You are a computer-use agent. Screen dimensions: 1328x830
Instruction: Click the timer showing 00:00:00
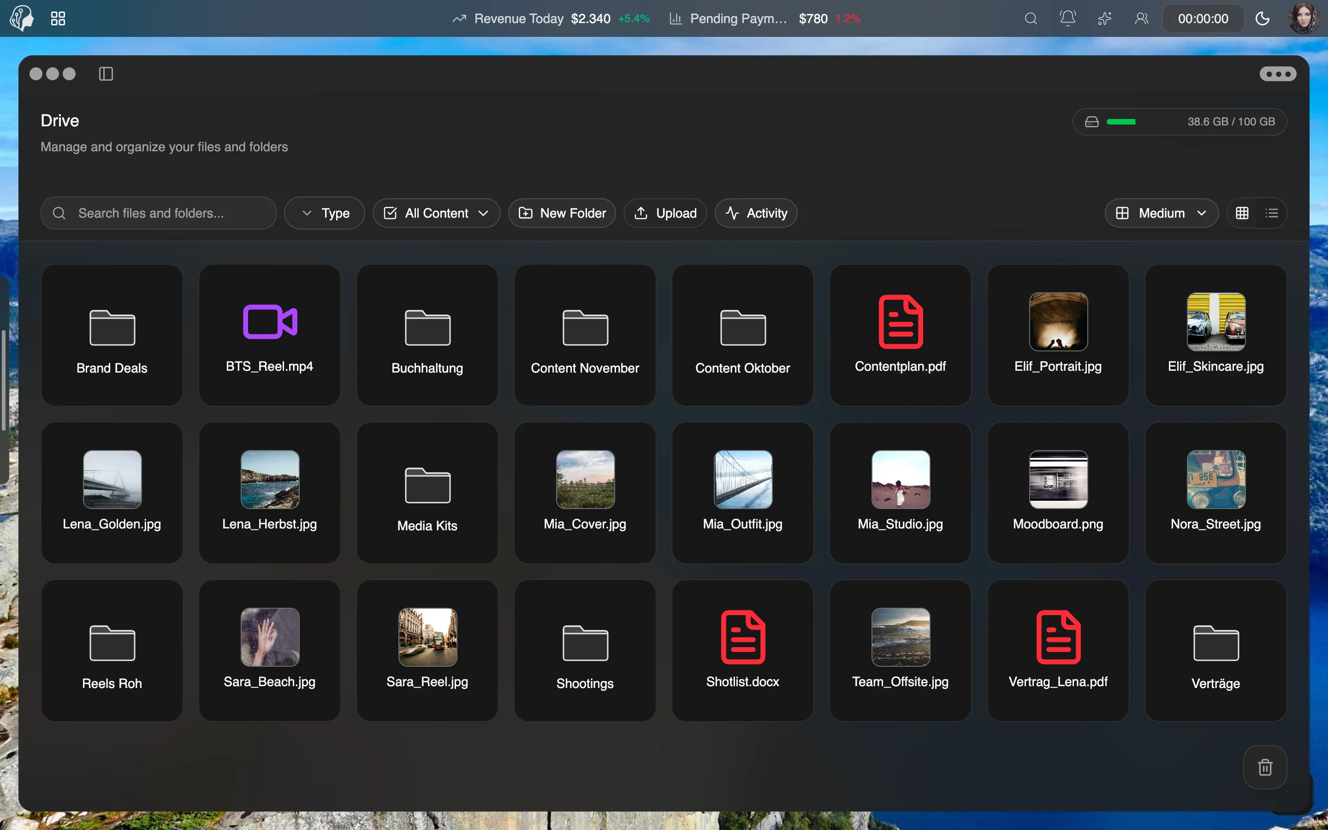click(x=1203, y=18)
